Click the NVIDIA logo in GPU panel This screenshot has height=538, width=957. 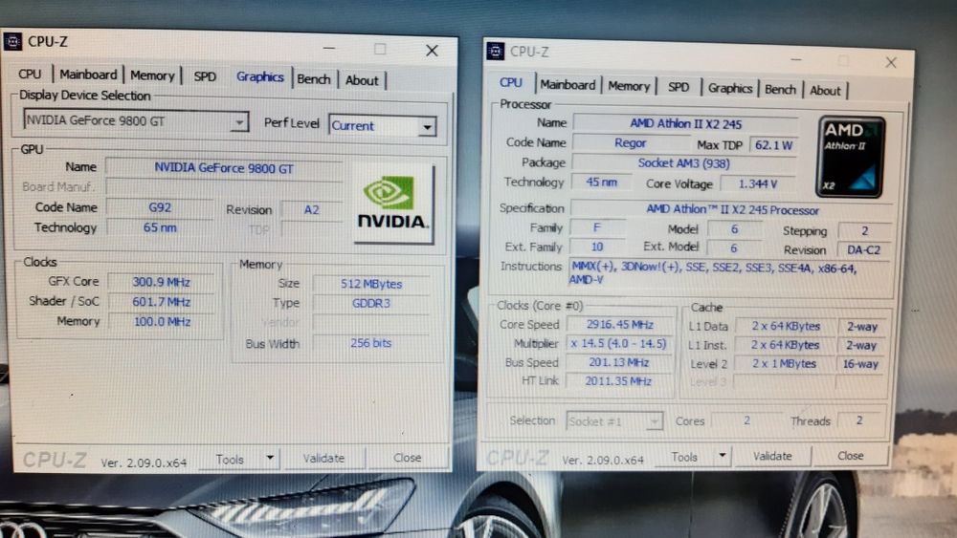(x=392, y=203)
